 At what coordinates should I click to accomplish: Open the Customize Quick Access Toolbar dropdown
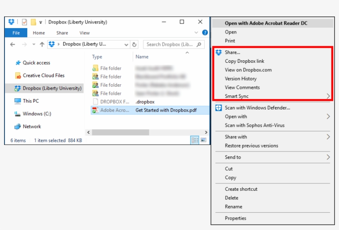pyautogui.click(x=41, y=22)
